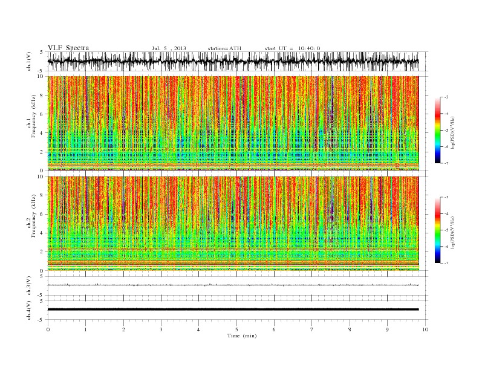
Task: Click the thick ch.4 waveform trace
Action: (233, 310)
